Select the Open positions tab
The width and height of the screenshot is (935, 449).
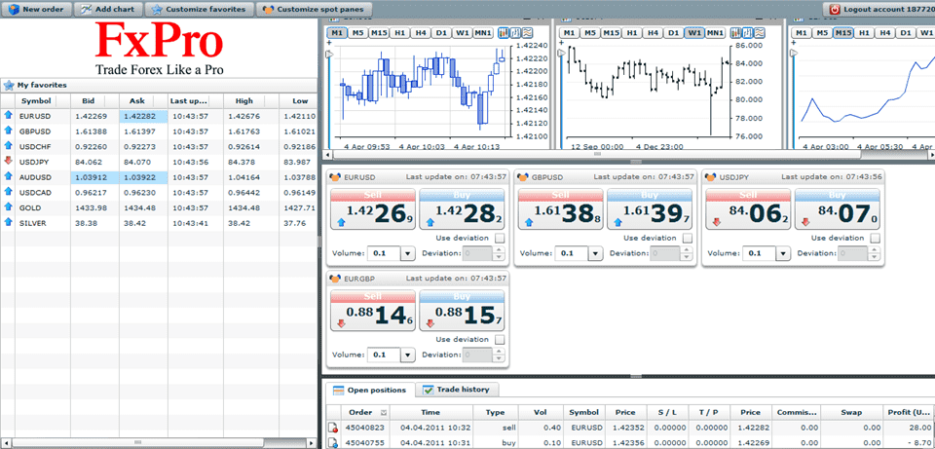(369, 390)
